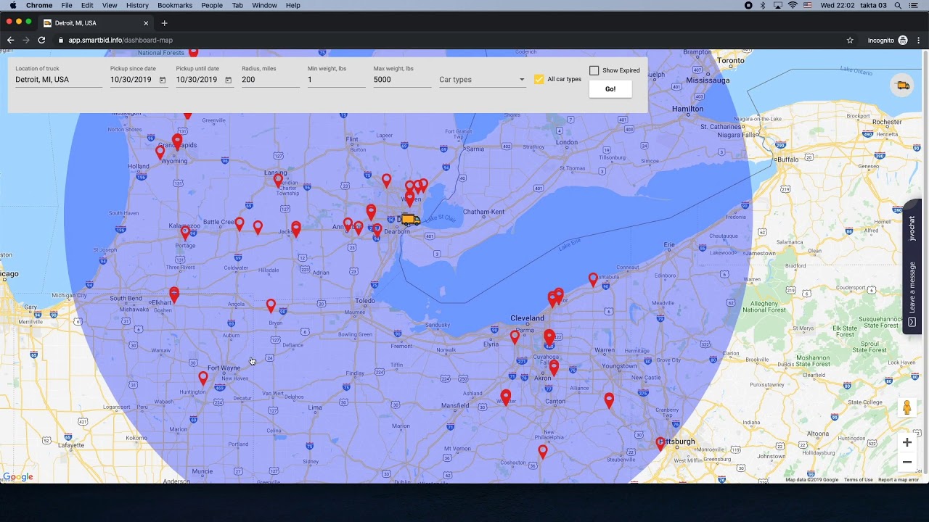
Task: Click the round truck button near Lake Ontario
Action: (x=903, y=86)
